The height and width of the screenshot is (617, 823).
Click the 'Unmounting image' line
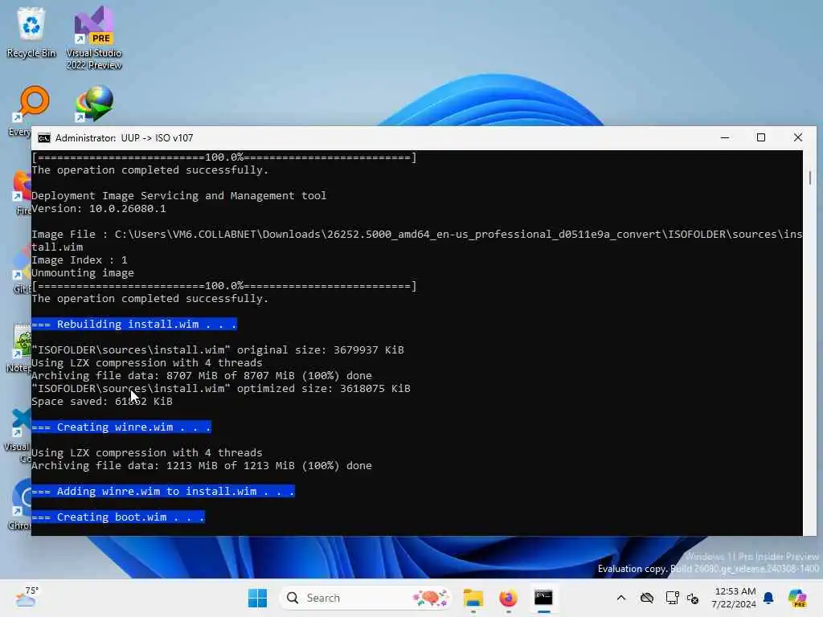click(x=83, y=273)
